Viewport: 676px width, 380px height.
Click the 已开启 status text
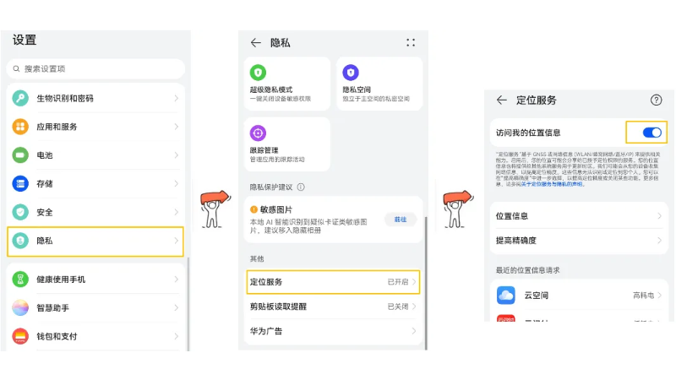tap(397, 282)
